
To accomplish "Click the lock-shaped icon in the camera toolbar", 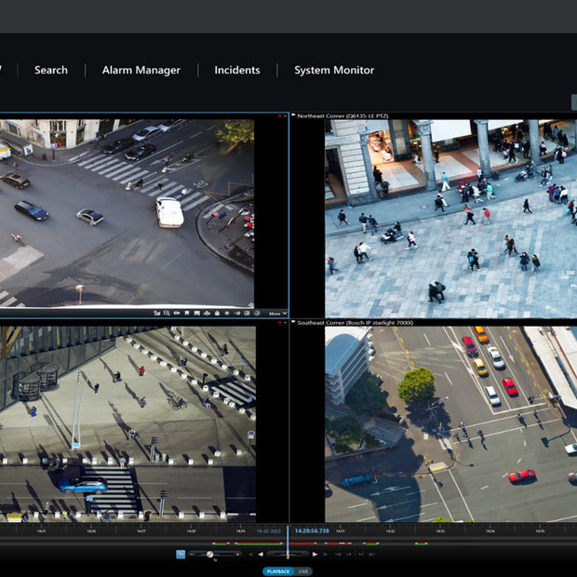I will [x=217, y=313].
